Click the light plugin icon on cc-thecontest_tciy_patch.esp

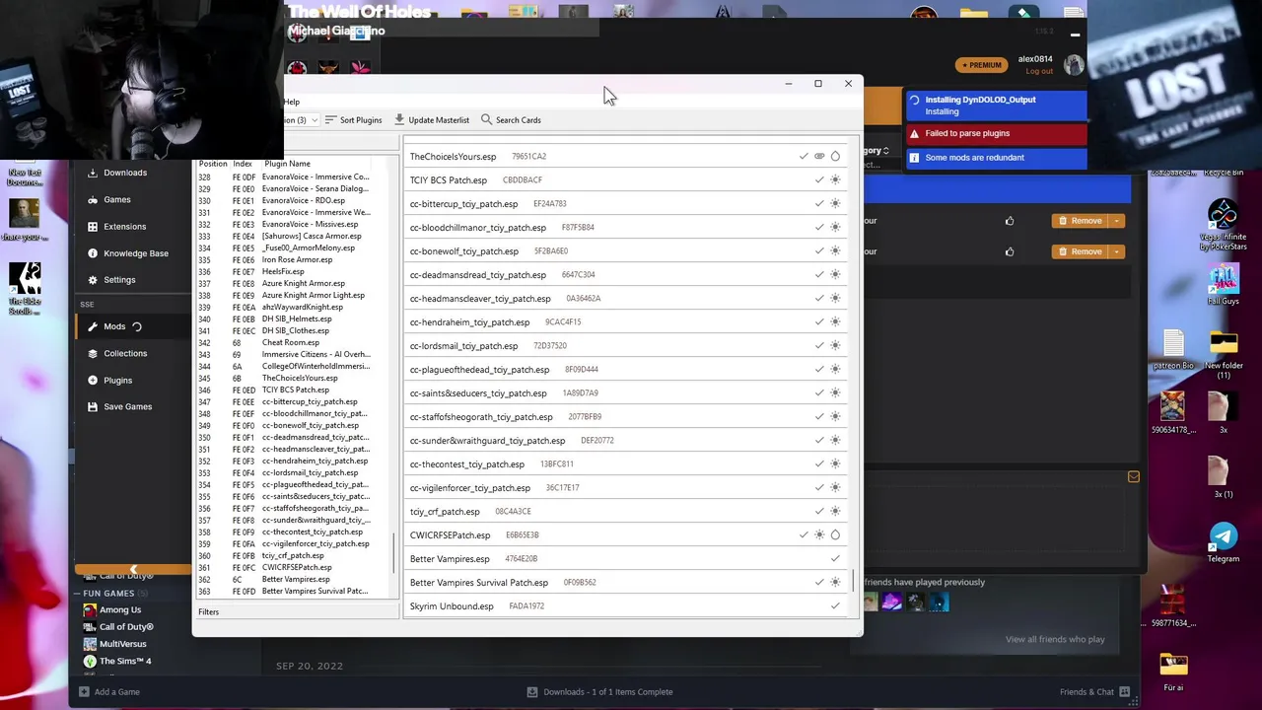pos(835,463)
